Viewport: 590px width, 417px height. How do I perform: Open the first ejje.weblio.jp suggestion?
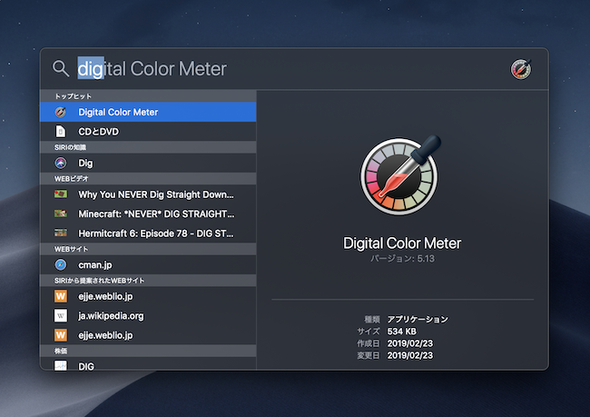(148, 296)
